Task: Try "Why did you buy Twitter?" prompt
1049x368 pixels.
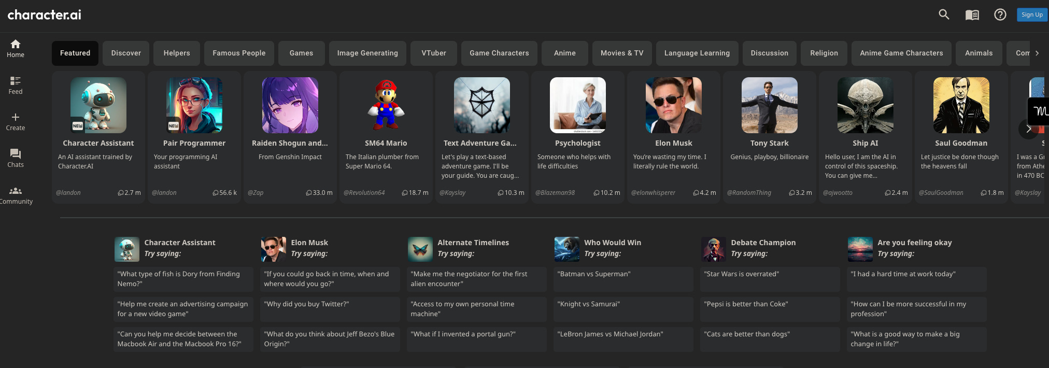Action: coord(330,309)
